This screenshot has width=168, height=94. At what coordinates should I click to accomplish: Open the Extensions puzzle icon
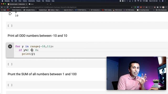click(x=157, y=7)
